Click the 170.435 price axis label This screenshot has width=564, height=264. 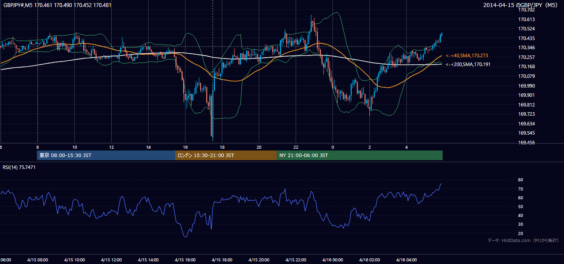pos(527,38)
